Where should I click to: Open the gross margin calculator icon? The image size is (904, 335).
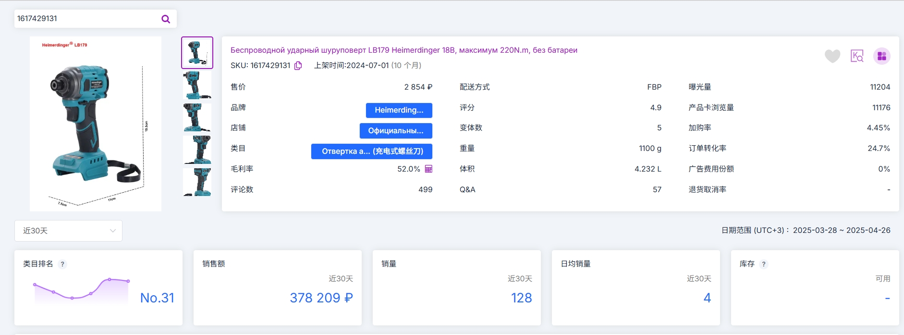pyautogui.click(x=428, y=169)
